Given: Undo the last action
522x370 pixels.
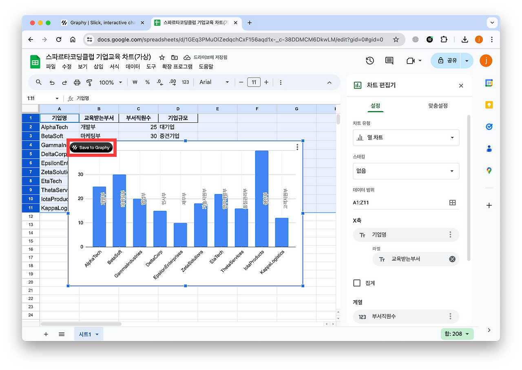Looking at the screenshot, I should (52, 82).
